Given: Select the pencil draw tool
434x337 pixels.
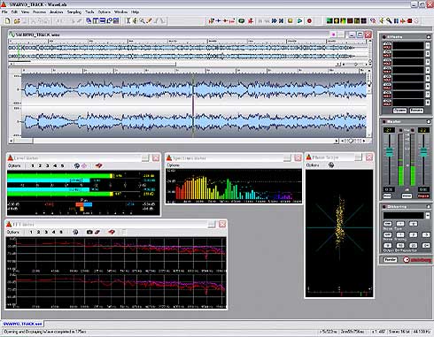Looking at the screenshot, I should [150, 21].
